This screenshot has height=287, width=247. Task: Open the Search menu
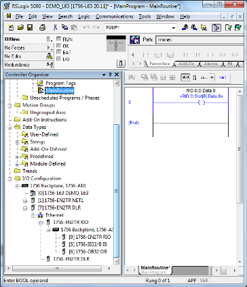[65, 16]
